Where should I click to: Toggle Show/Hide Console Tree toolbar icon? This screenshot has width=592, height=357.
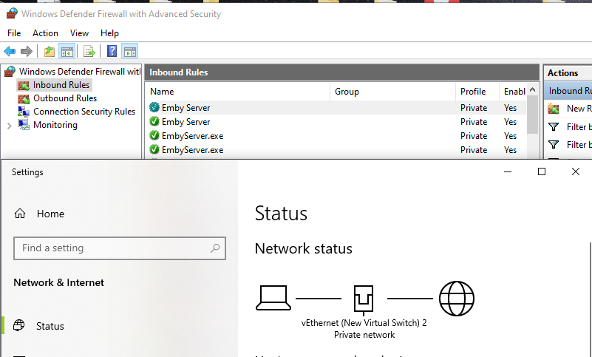pos(67,51)
